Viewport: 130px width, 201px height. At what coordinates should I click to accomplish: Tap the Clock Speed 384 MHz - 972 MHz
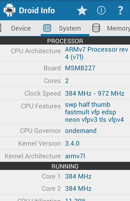pyautogui.click(x=95, y=93)
